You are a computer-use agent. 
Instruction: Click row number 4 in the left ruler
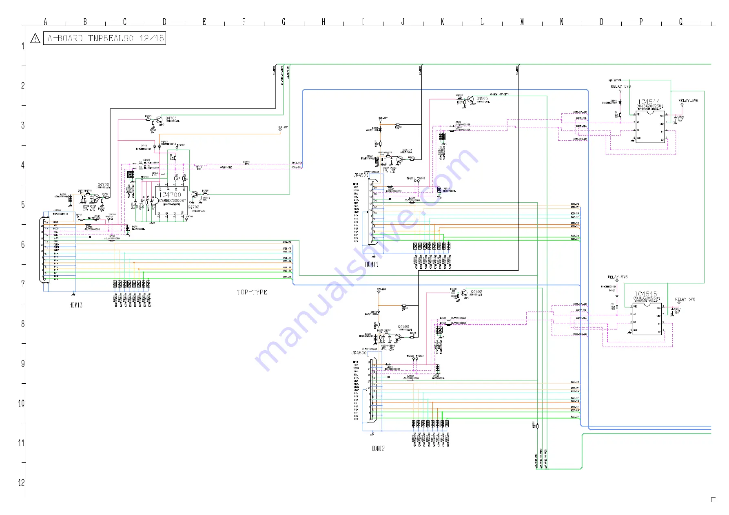point(23,165)
